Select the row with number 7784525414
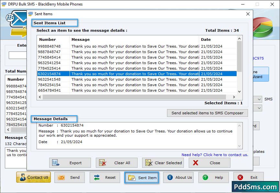280x193 pixels. (137, 68)
